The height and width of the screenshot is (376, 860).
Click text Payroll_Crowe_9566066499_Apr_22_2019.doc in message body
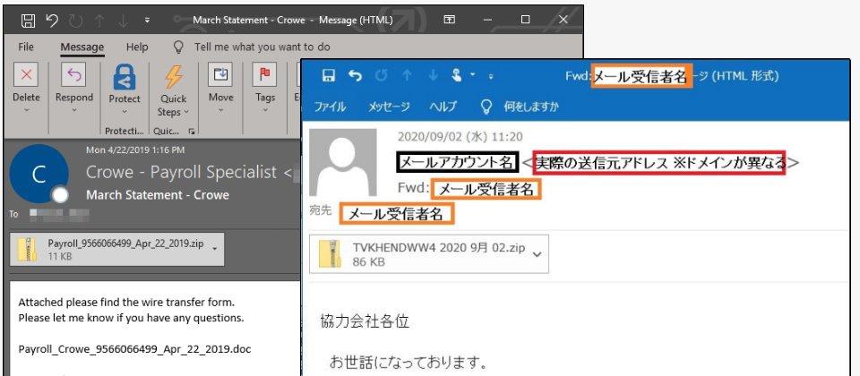[x=135, y=349]
